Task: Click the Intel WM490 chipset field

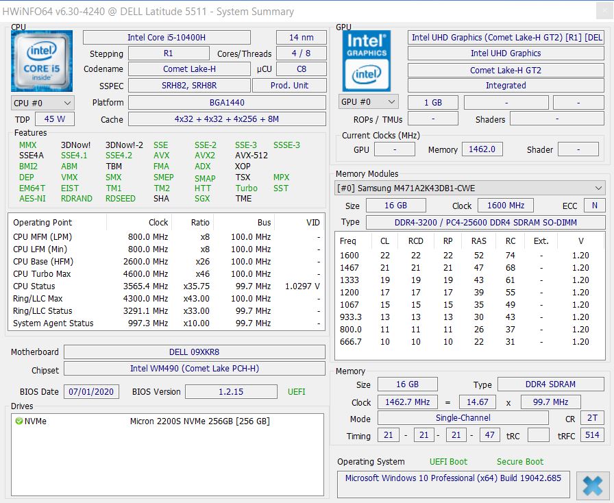Action: coord(194,369)
